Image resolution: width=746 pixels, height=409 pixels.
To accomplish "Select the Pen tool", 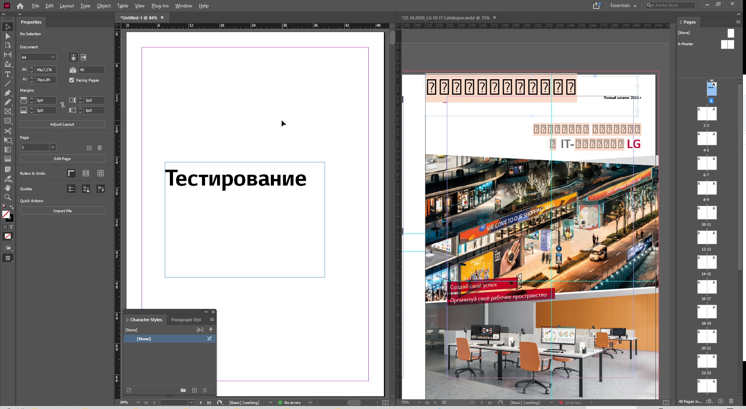I will 7,93.
